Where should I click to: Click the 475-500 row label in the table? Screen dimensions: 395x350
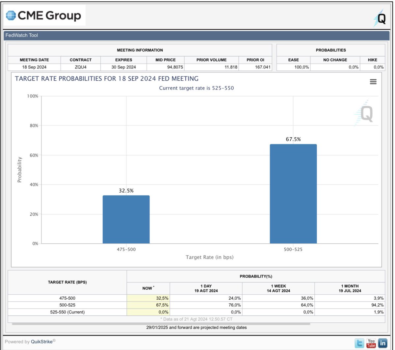[67, 298]
